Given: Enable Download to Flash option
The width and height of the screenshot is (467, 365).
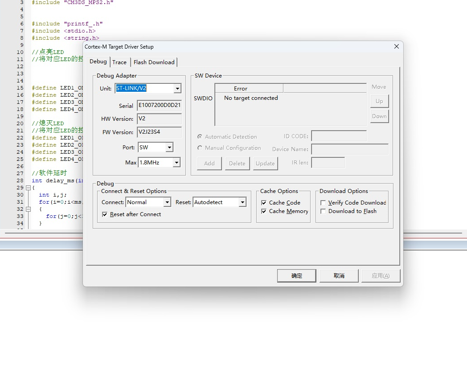Looking at the screenshot, I should pyautogui.click(x=323, y=211).
